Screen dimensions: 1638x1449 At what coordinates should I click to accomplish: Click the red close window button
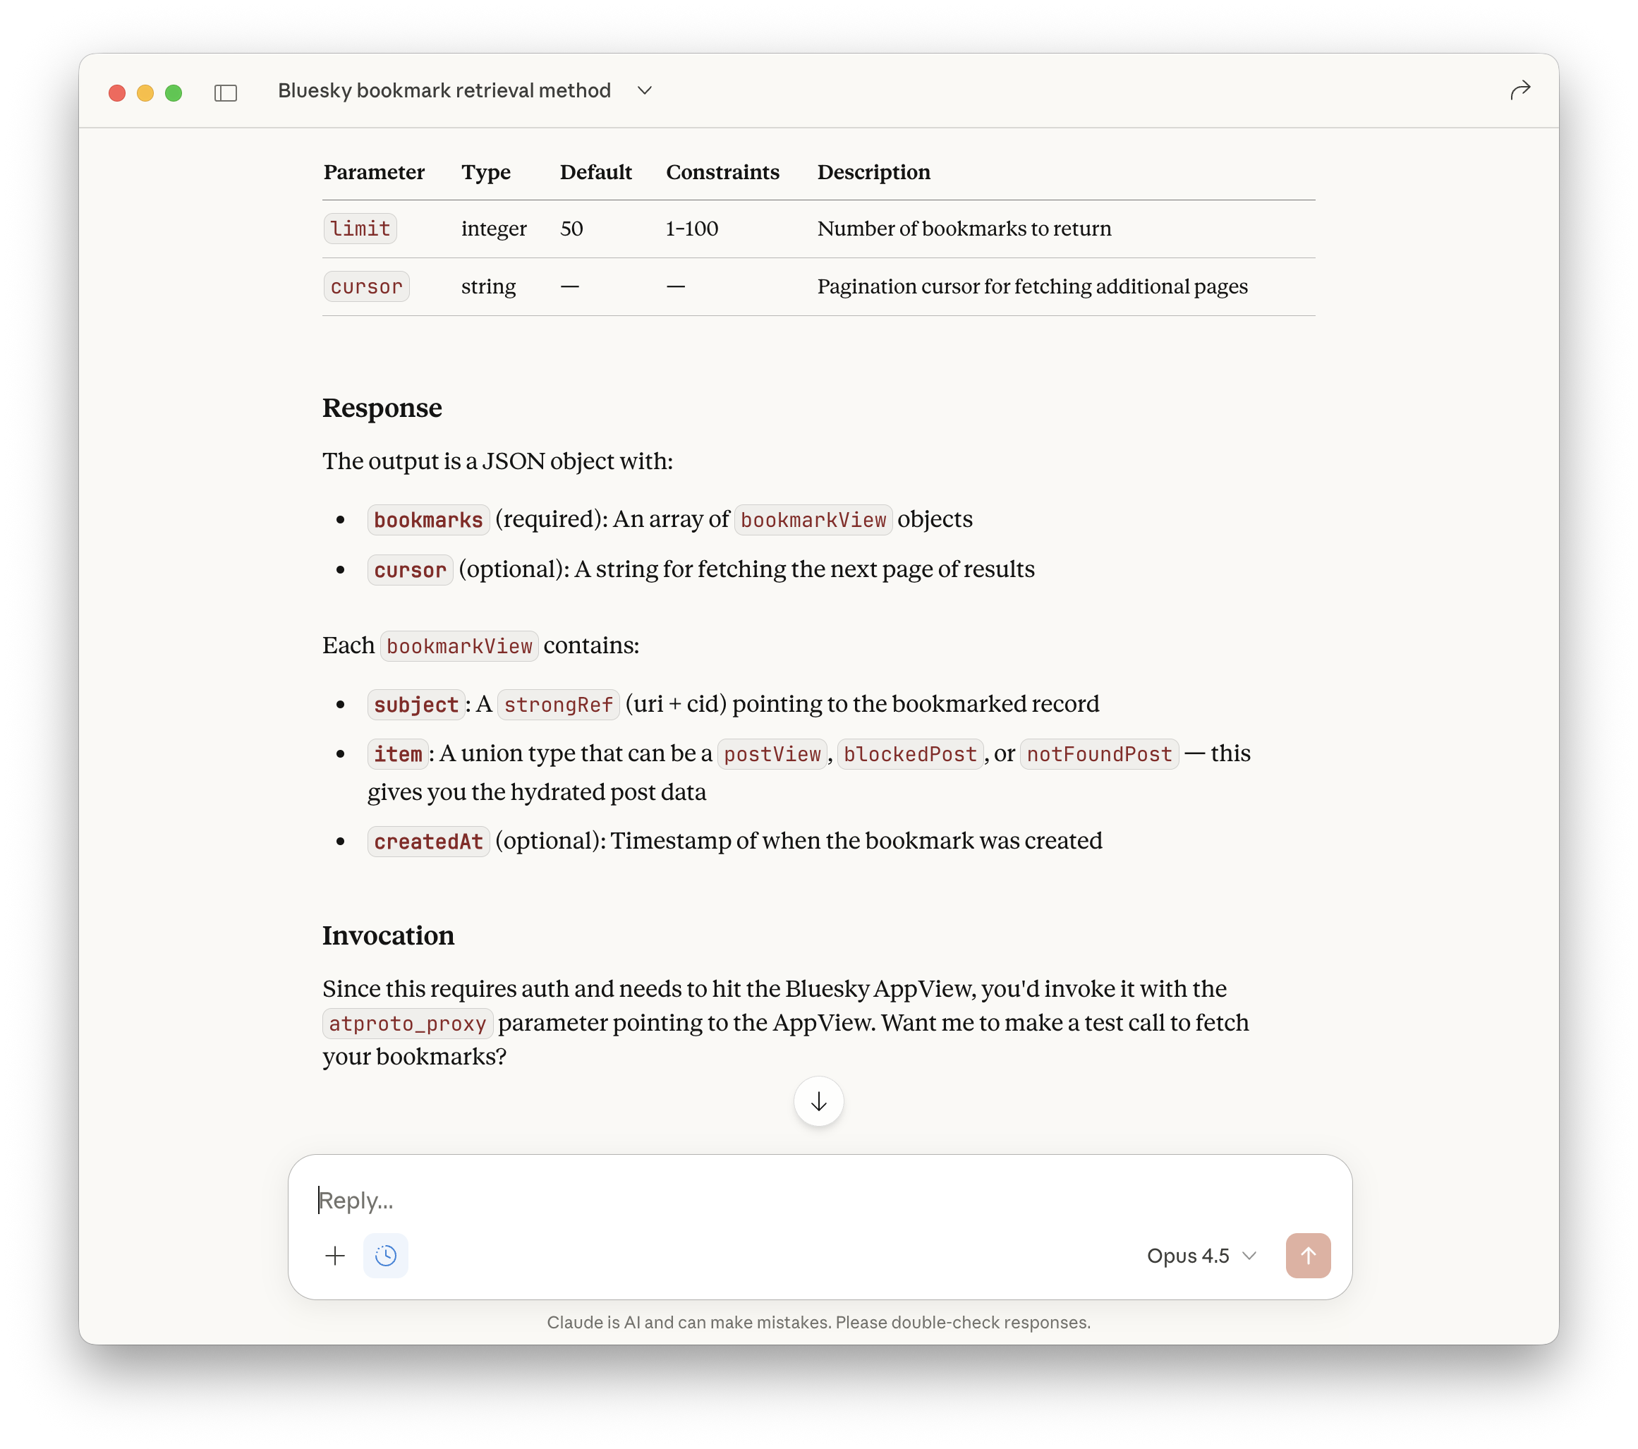[117, 93]
